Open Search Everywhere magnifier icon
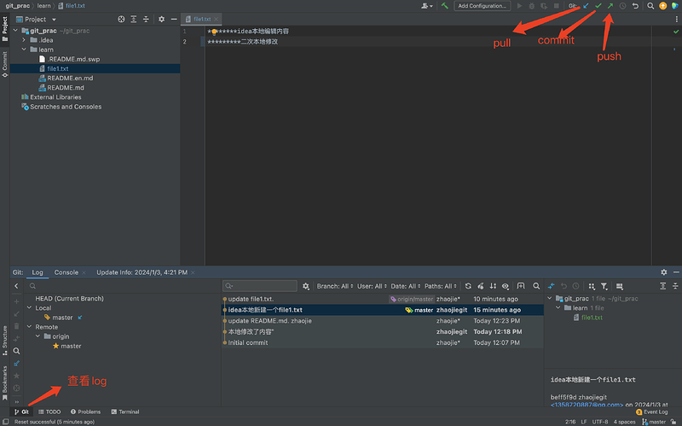 pos(650,6)
